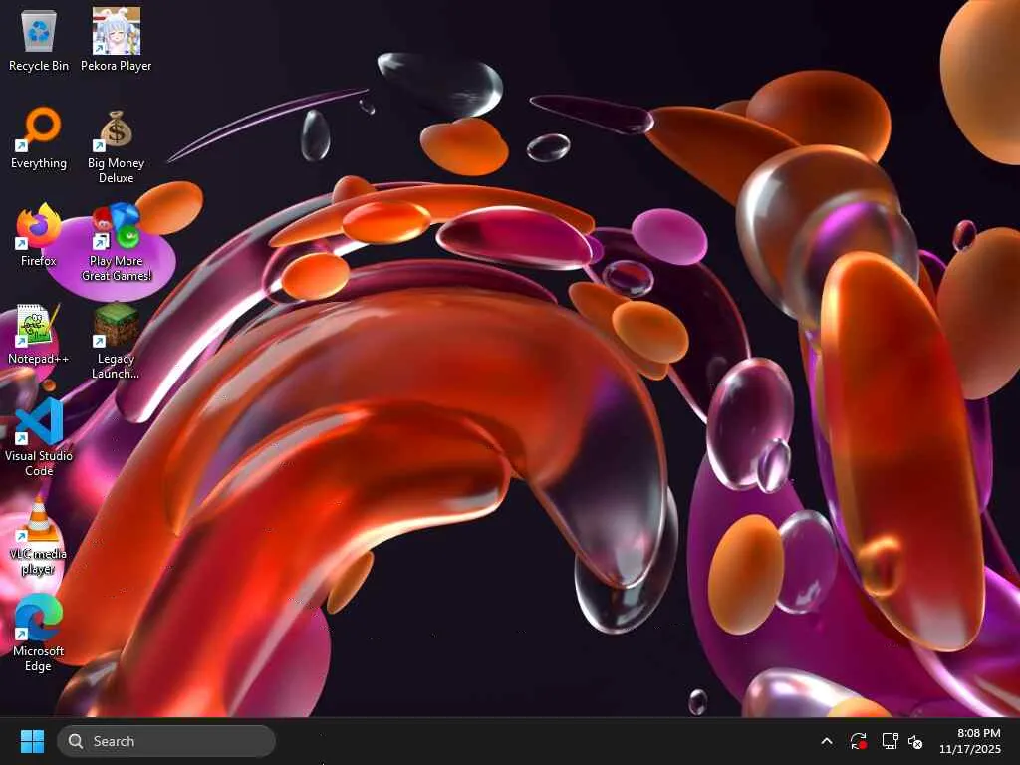Select the Big Money Deluxe icon

117,145
